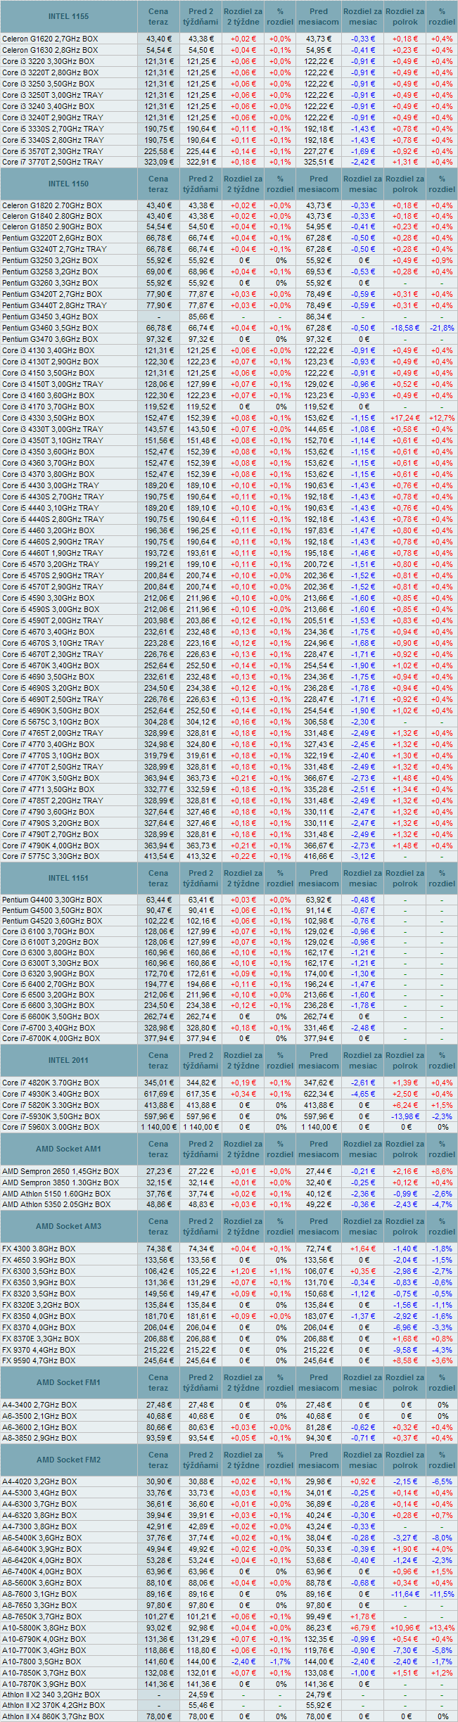Select A4-4020 3,2GHz BOX product name
The width and height of the screenshot is (458, 1722).
click(x=39, y=1481)
